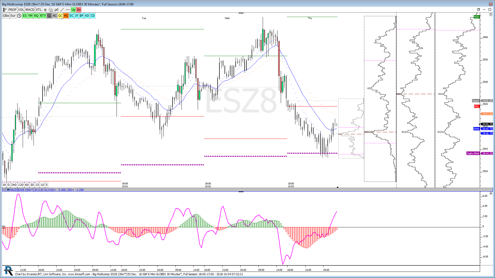
Task: Set periodicity to 240 minutes
Action: 14,185
